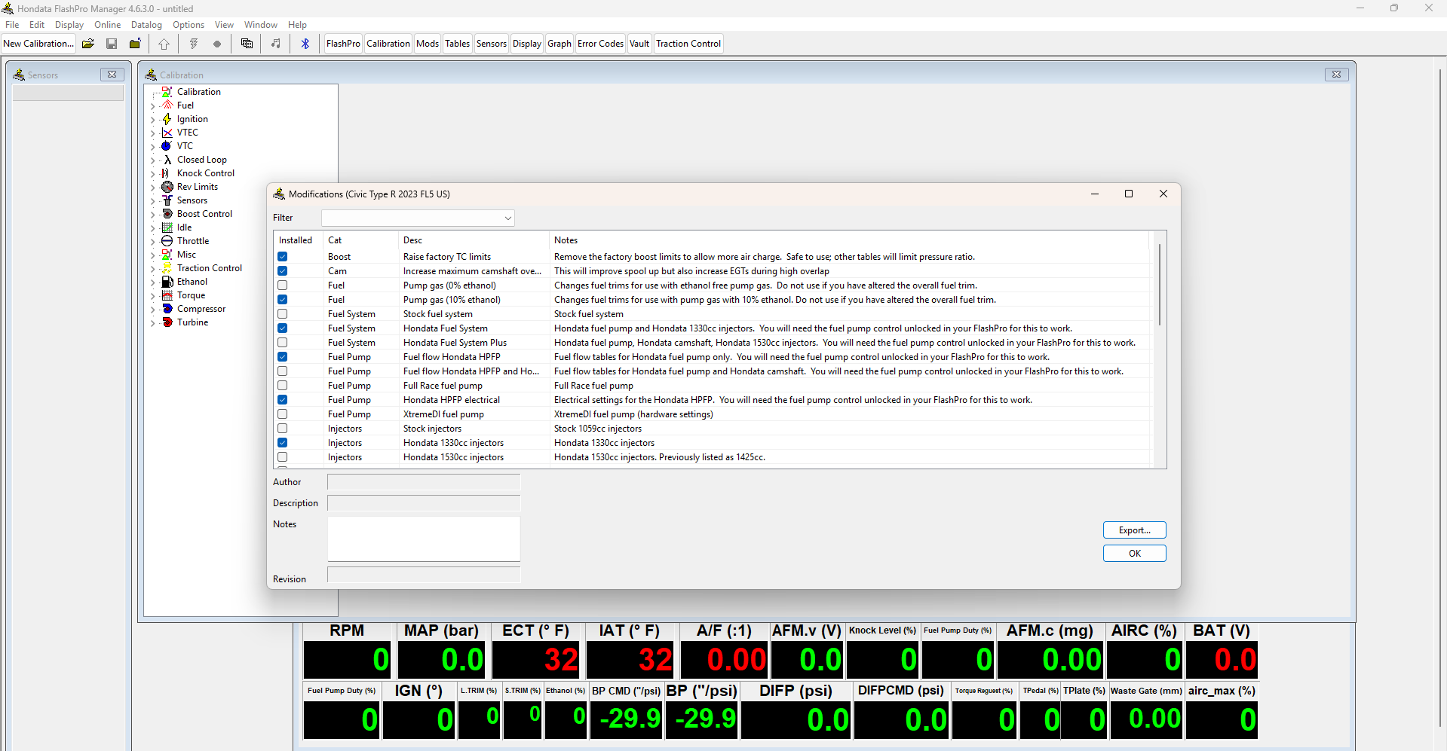Expand the Sensors tree node

point(153,201)
